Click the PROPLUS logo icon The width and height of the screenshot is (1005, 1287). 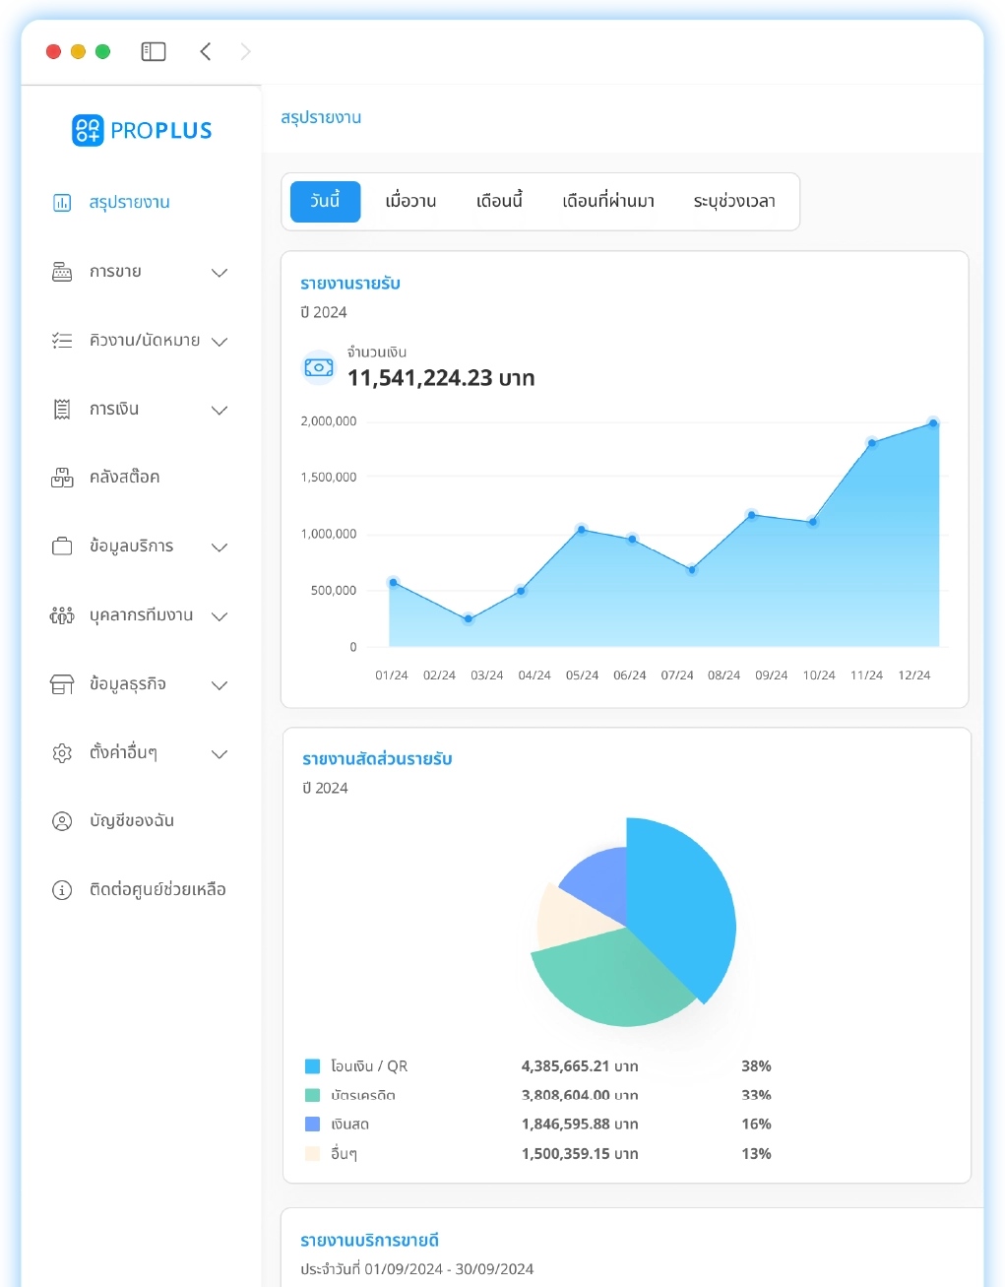click(x=88, y=130)
